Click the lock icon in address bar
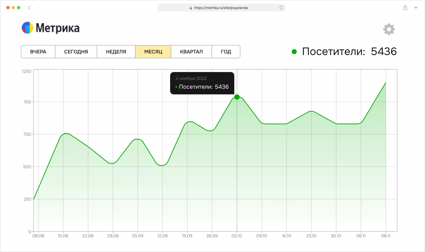Screen dimensions: 425x252 pos(191,8)
